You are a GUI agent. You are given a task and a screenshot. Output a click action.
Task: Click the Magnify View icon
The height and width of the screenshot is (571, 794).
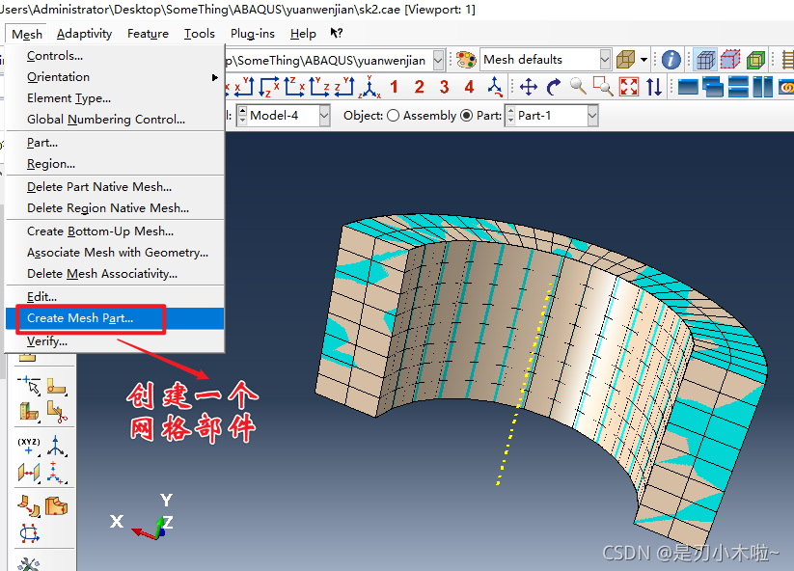578,87
